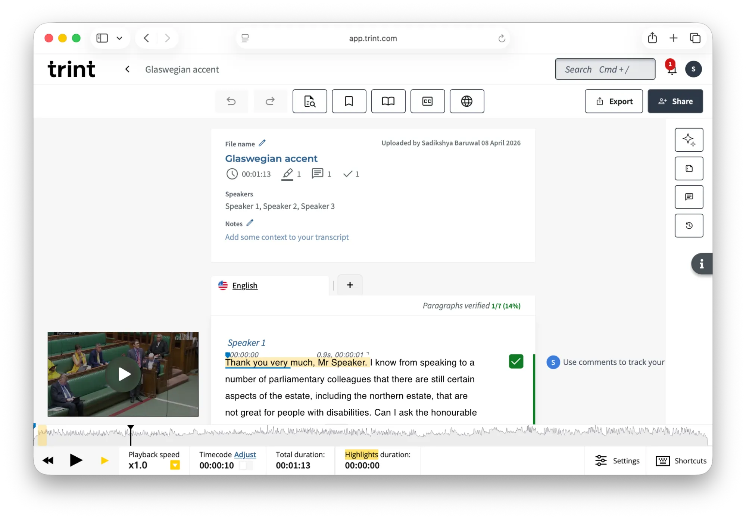Open the AI sparkle assistant panel
The image size is (746, 519).
689,140
